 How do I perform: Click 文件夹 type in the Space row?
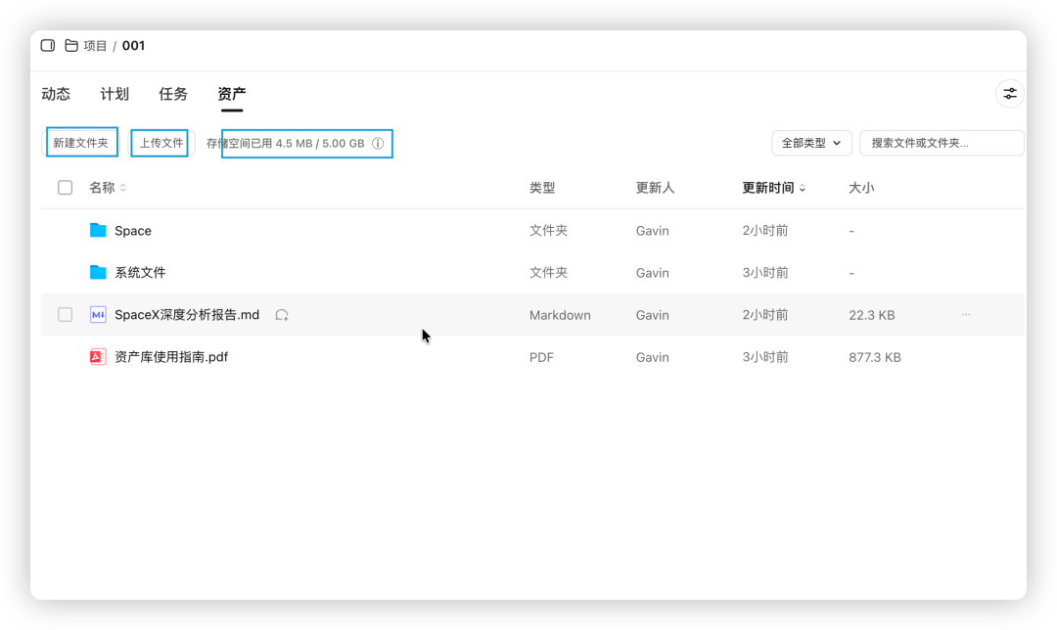(x=548, y=231)
